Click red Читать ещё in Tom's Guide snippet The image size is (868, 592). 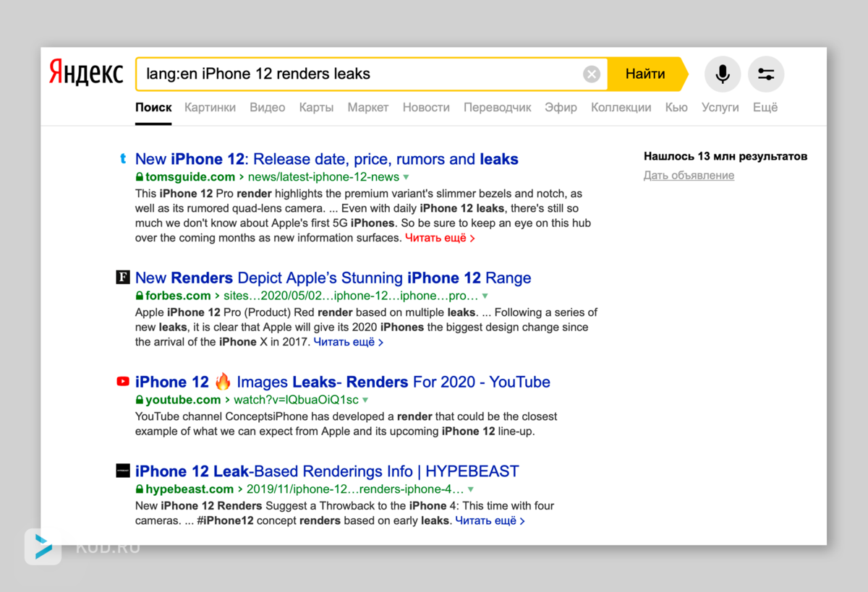pyautogui.click(x=440, y=238)
